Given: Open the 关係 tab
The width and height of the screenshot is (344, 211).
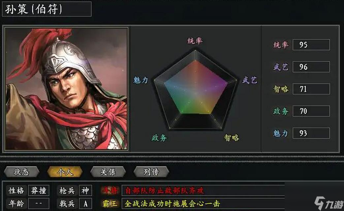Looking at the screenshot, I should 108,172.
